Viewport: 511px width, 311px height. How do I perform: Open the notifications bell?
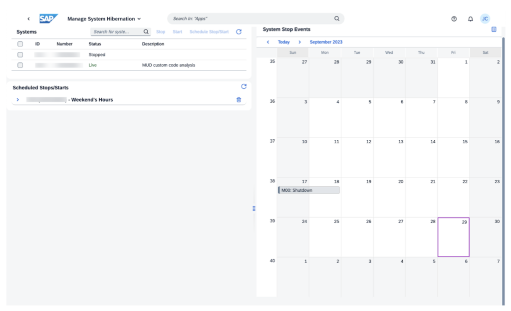point(470,19)
